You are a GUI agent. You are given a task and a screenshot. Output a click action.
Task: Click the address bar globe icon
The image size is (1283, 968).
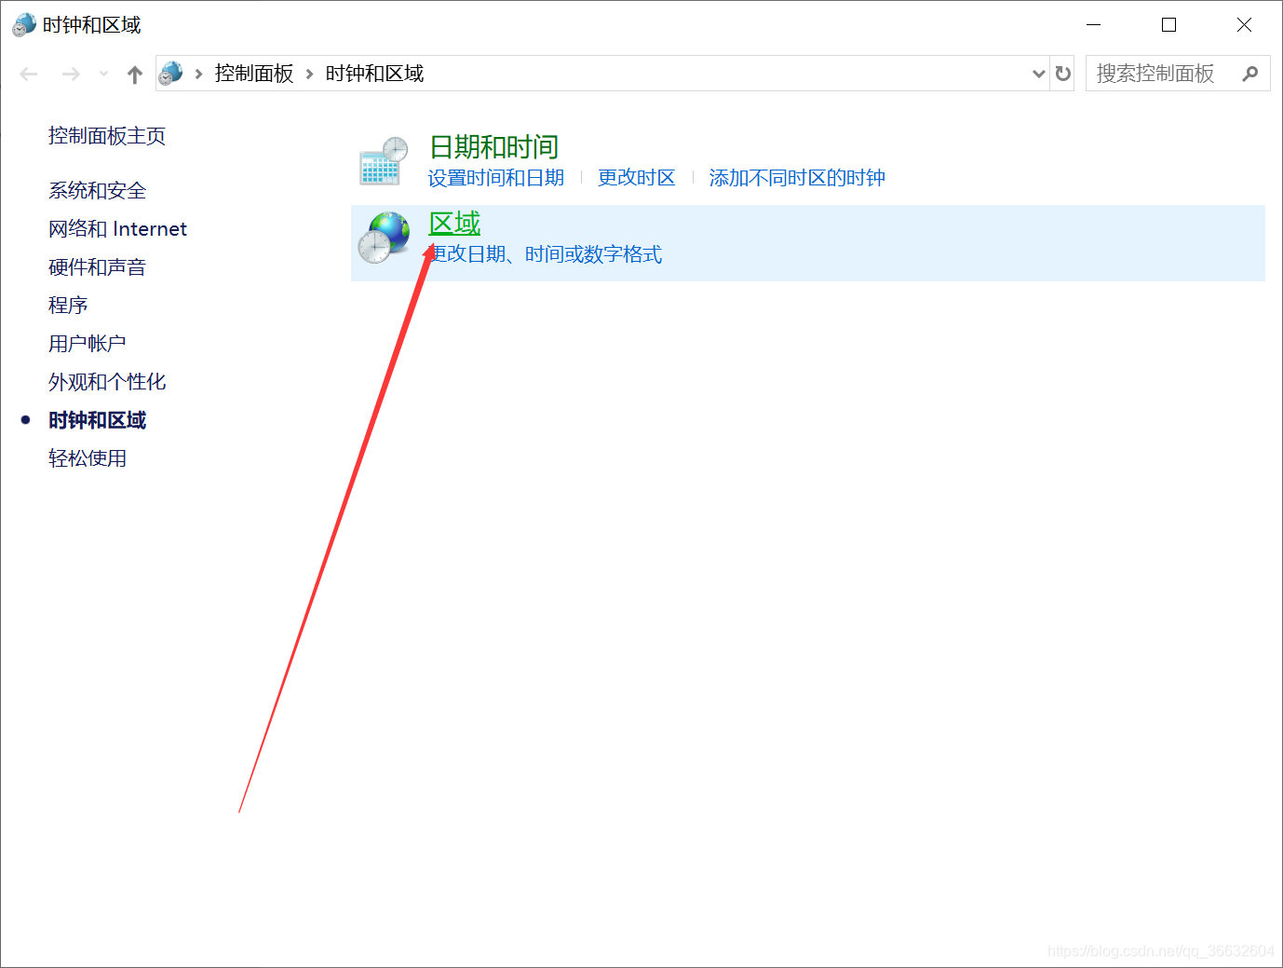pyautogui.click(x=171, y=73)
